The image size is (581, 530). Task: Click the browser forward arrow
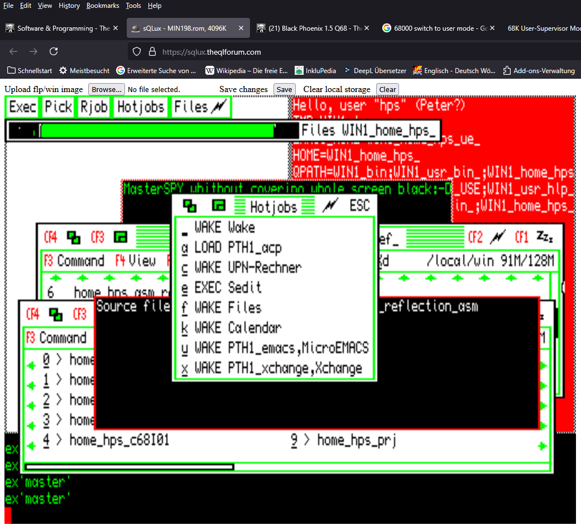tap(33, 51)
